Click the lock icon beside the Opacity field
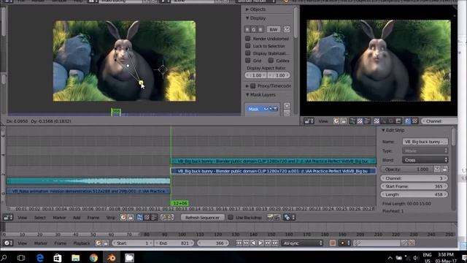This screenshot has width=467, height=263. (x=444, y=169)
